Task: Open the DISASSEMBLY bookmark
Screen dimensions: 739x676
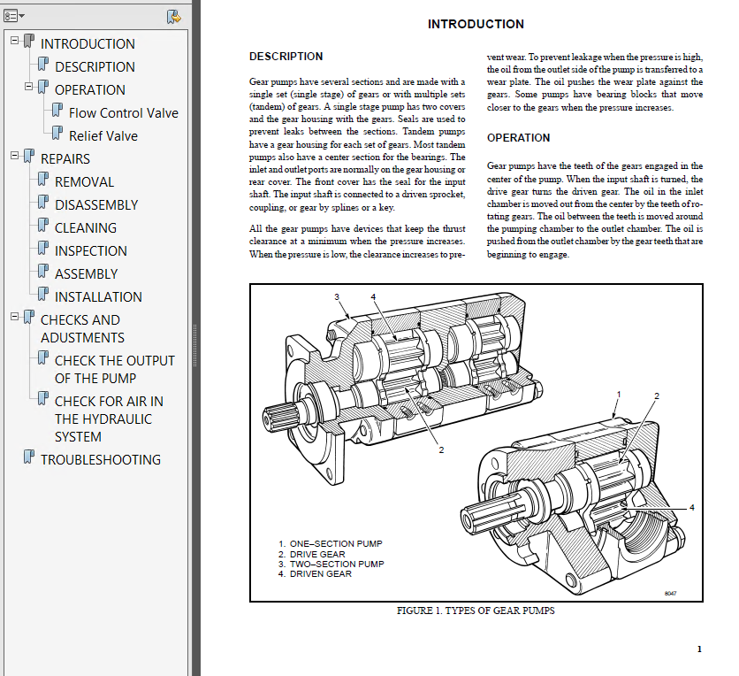Action: (x=96, y=205)
